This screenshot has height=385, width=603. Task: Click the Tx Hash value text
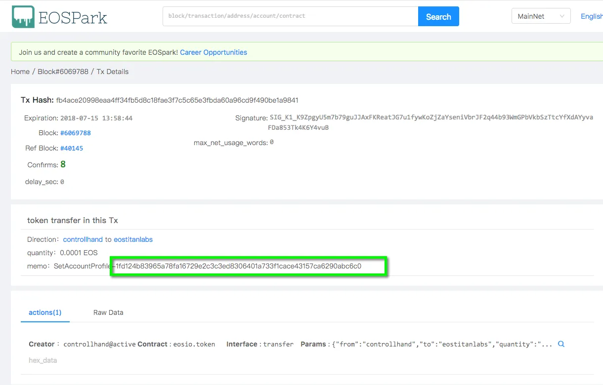(x=177, y=100)
